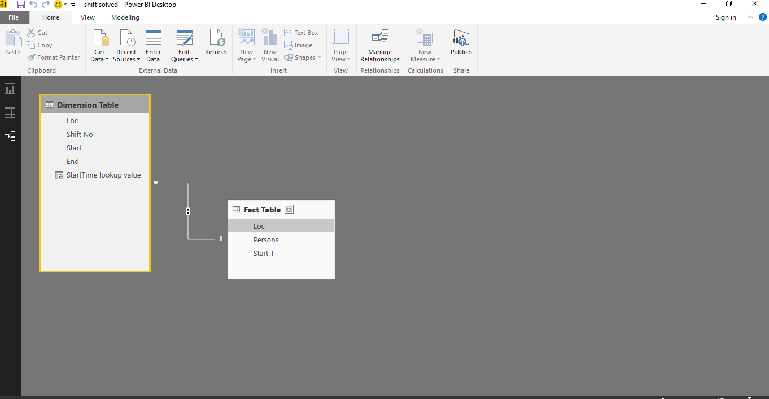769x399 pixels.
Task: Switch to Relationships view in sidebar
Action: tap(10, 136)
